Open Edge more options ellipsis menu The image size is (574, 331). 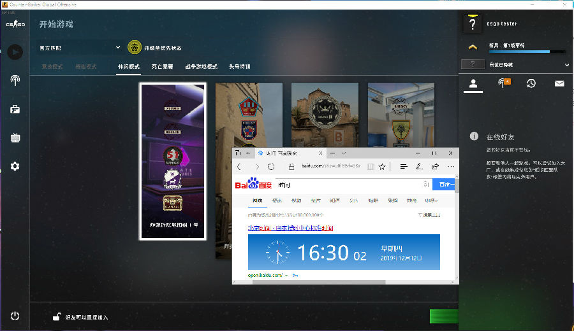tap(451, 166)
